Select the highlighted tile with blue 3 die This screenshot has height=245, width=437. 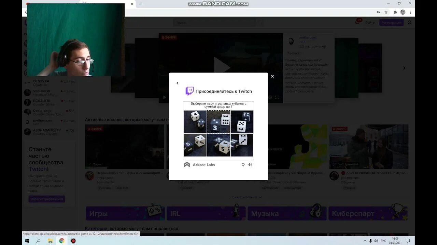pyautogui.click(x=218, y=122)
